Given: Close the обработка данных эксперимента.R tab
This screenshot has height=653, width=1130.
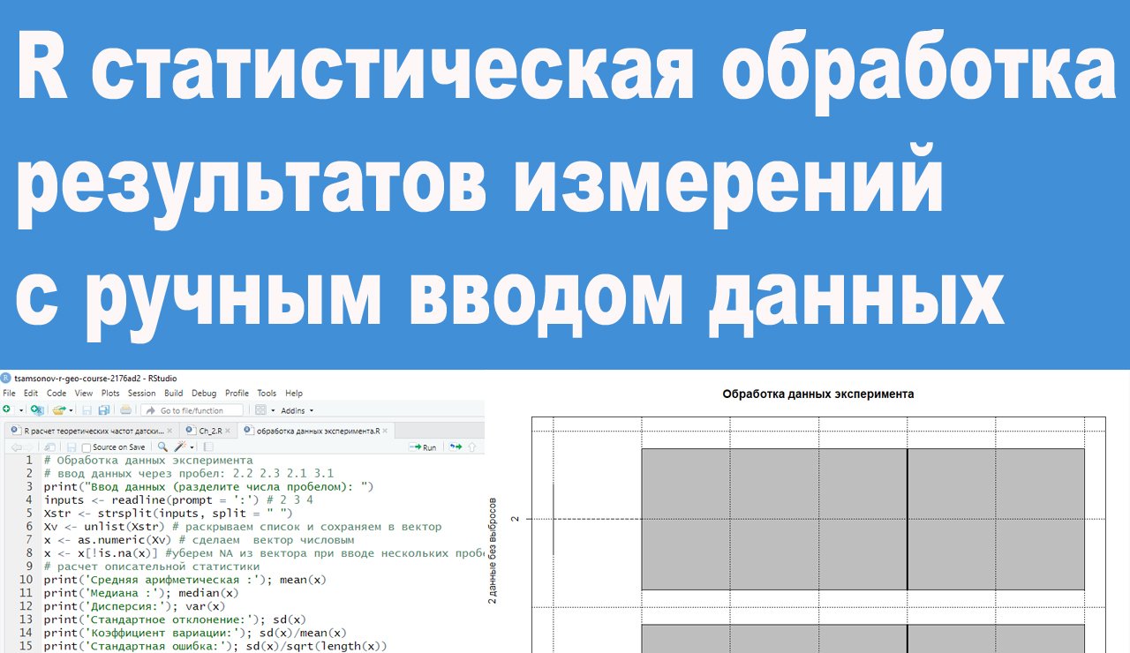Looking at the screenshot, I should 386,432.
